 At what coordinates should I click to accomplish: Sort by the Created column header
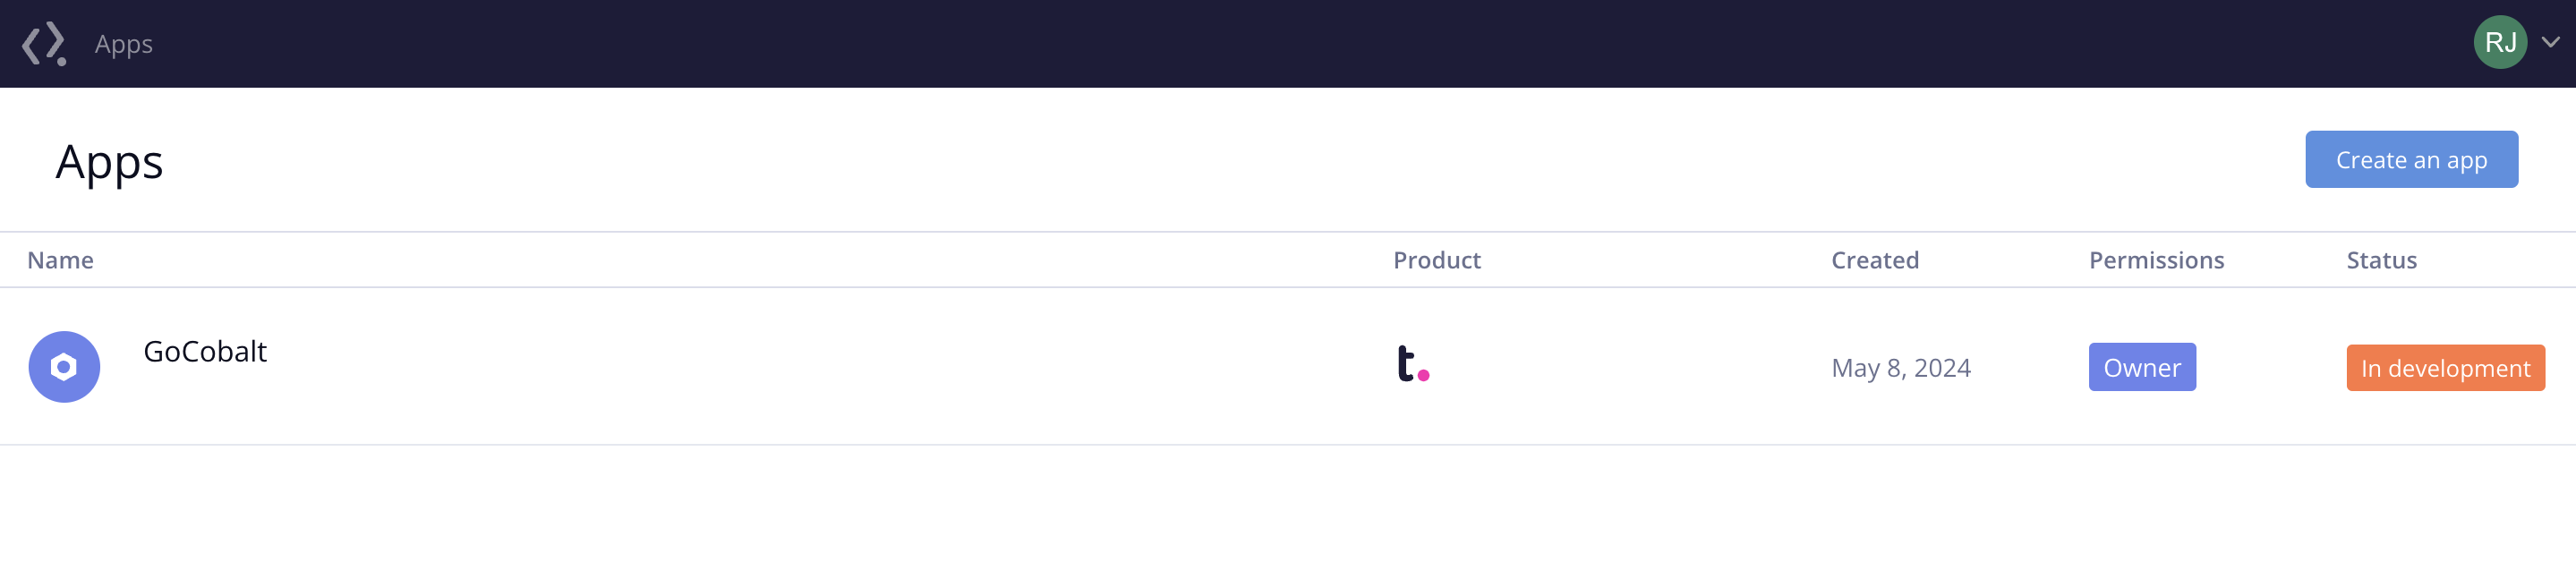pos(1875,259)
